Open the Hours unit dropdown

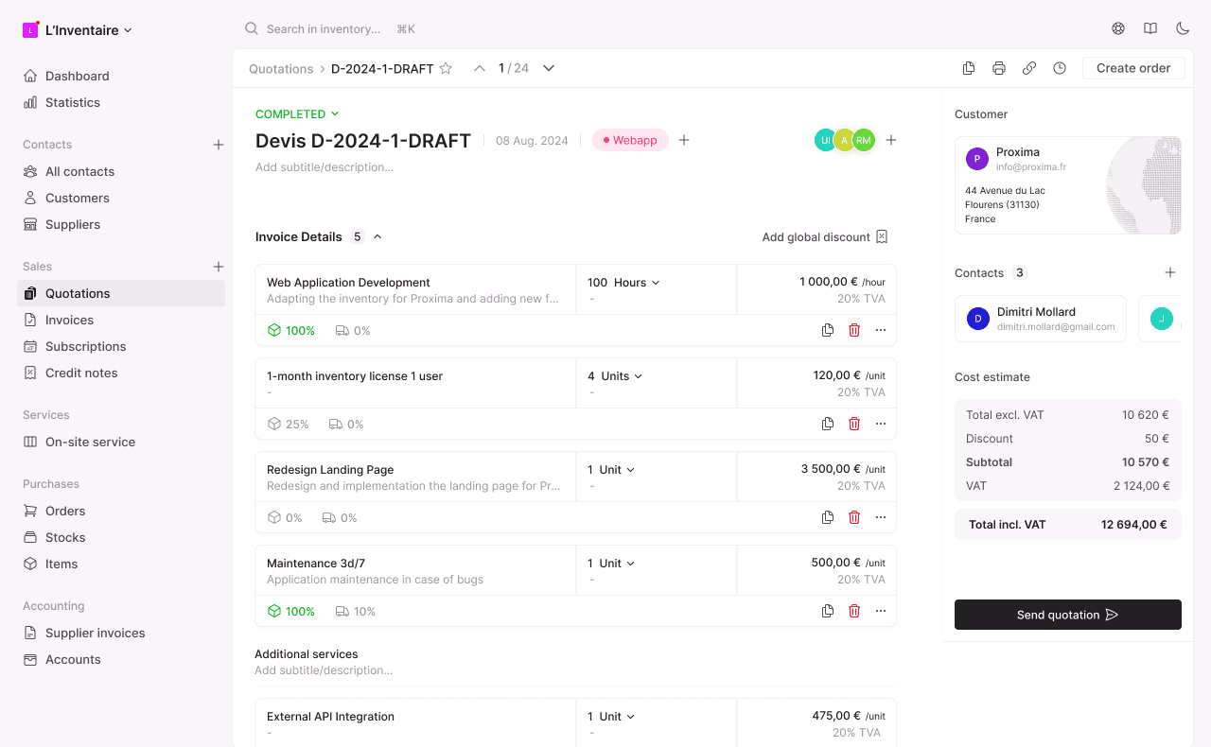coord(623,283)
